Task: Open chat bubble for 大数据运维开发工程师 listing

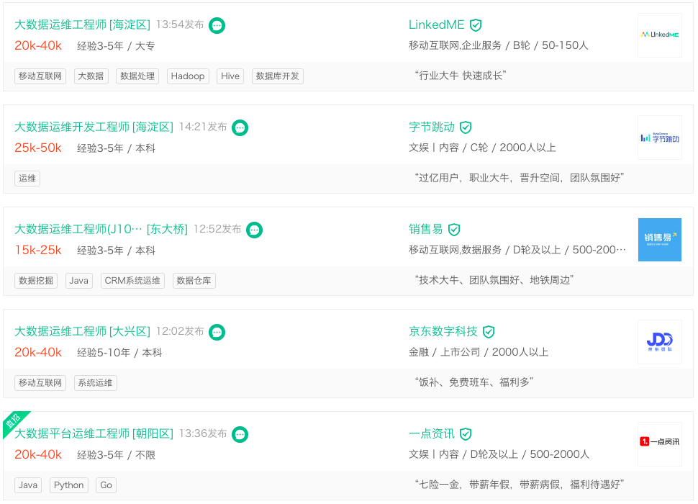Action: point(240,127)
